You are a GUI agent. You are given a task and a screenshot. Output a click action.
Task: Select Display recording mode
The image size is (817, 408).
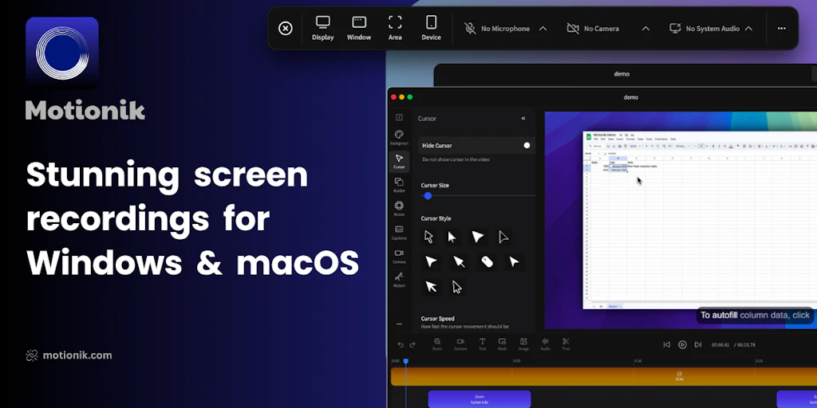point(322,28)
